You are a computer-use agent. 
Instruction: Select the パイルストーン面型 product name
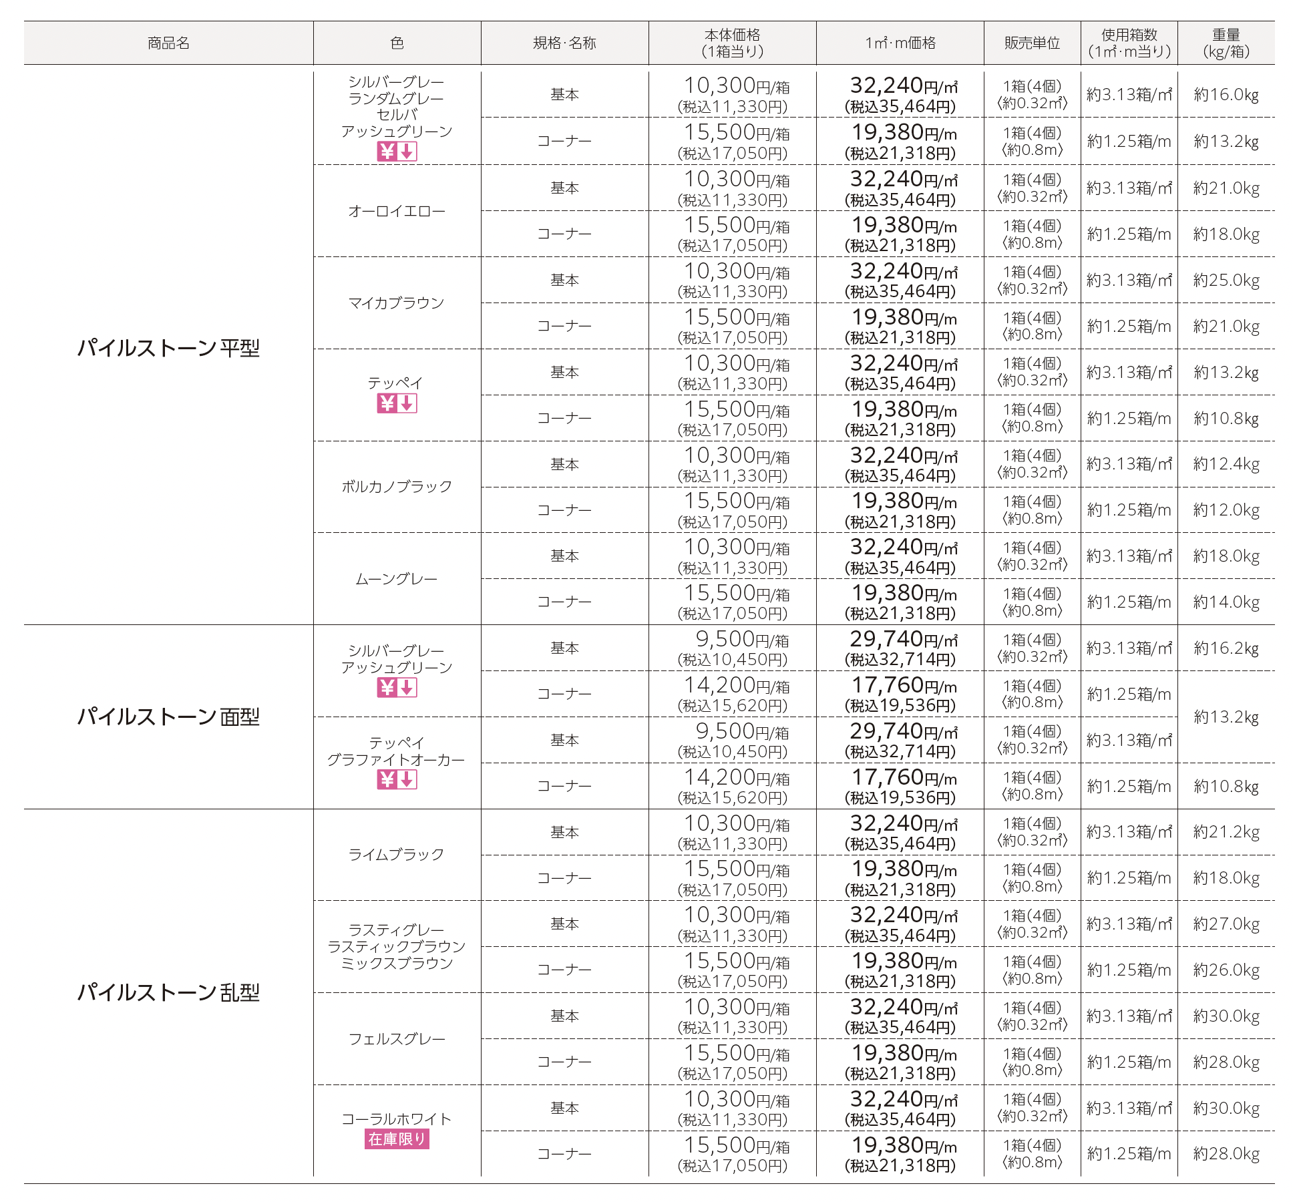click(x=168, y=717)
